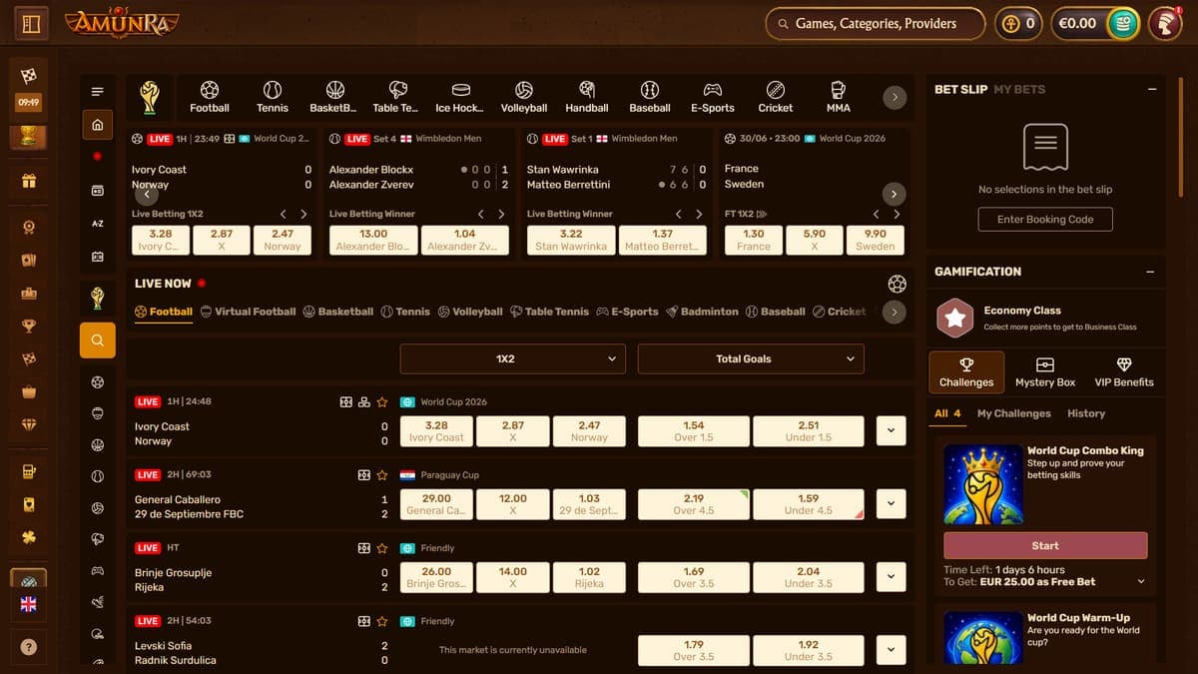This screenshot has height=674, width=1198.
Task: Choose the Ice Hockey sport icon
Action: point(460,97)
